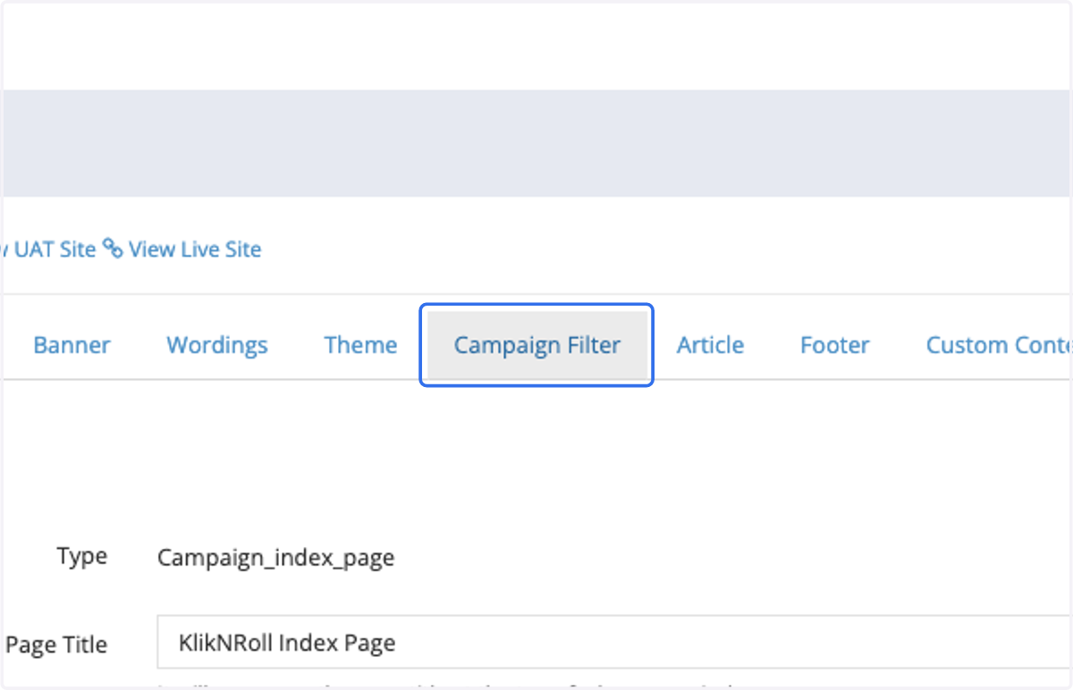This screenshot has height=690, width=1073.
Task: Go to the Article tab
Action: pyautogui.click(x=710, y=345)
